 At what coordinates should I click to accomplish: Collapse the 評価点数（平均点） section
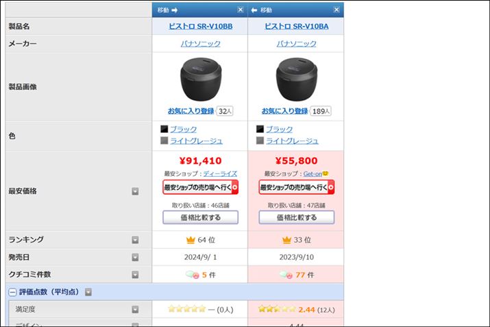coord(12,292)
